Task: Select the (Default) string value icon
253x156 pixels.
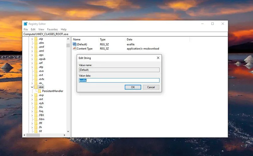Action: coord(74,44)
